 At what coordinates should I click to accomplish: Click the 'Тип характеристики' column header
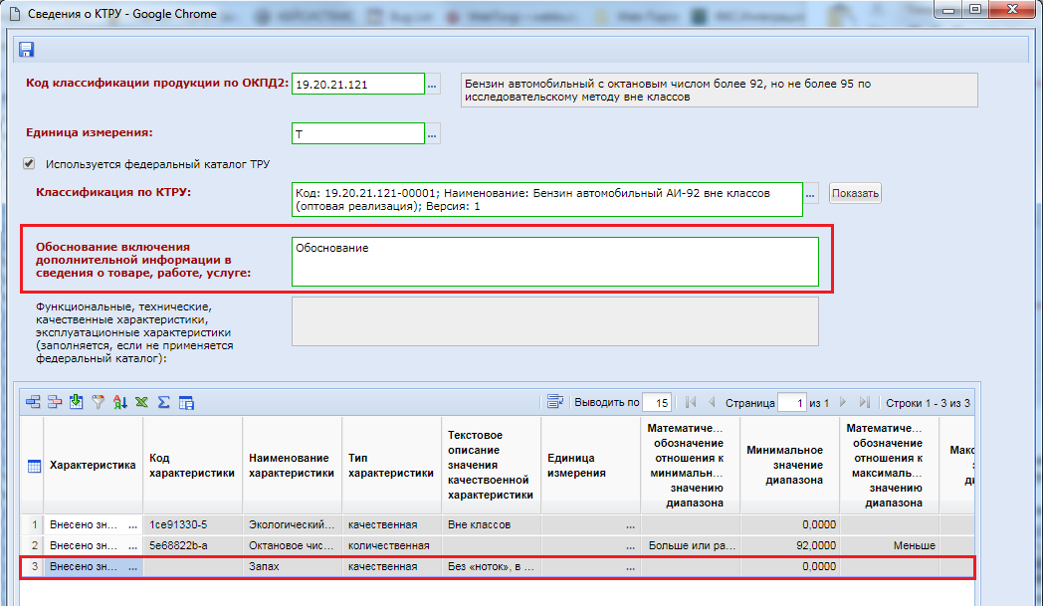[x=390, y=465]
